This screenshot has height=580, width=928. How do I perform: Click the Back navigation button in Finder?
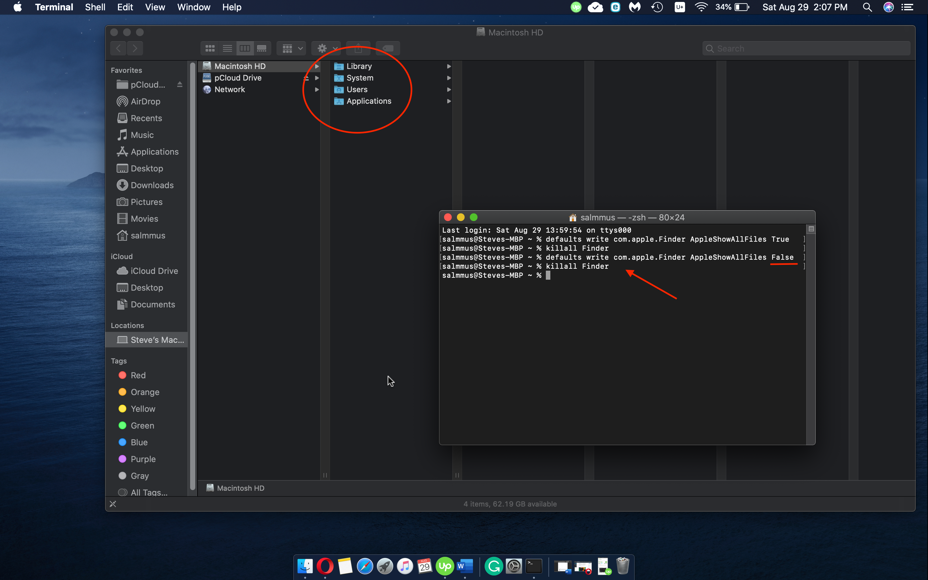[118, 47]
